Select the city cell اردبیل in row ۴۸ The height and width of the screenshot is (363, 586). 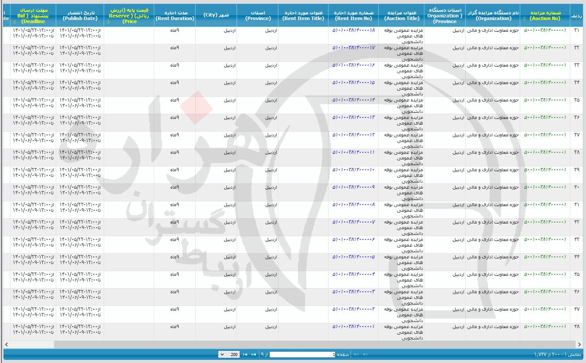216,332
